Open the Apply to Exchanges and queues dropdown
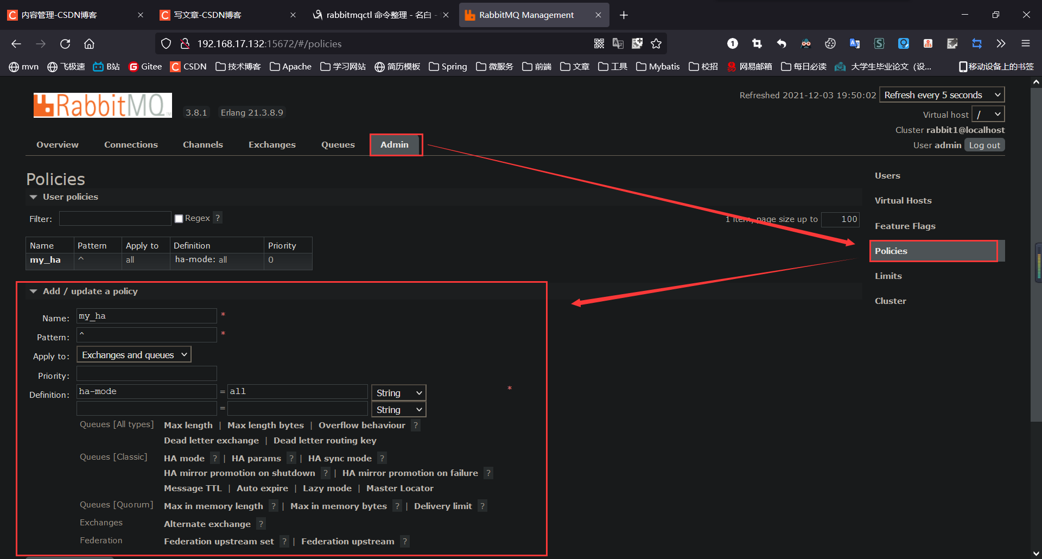 [x=134, y=354]
